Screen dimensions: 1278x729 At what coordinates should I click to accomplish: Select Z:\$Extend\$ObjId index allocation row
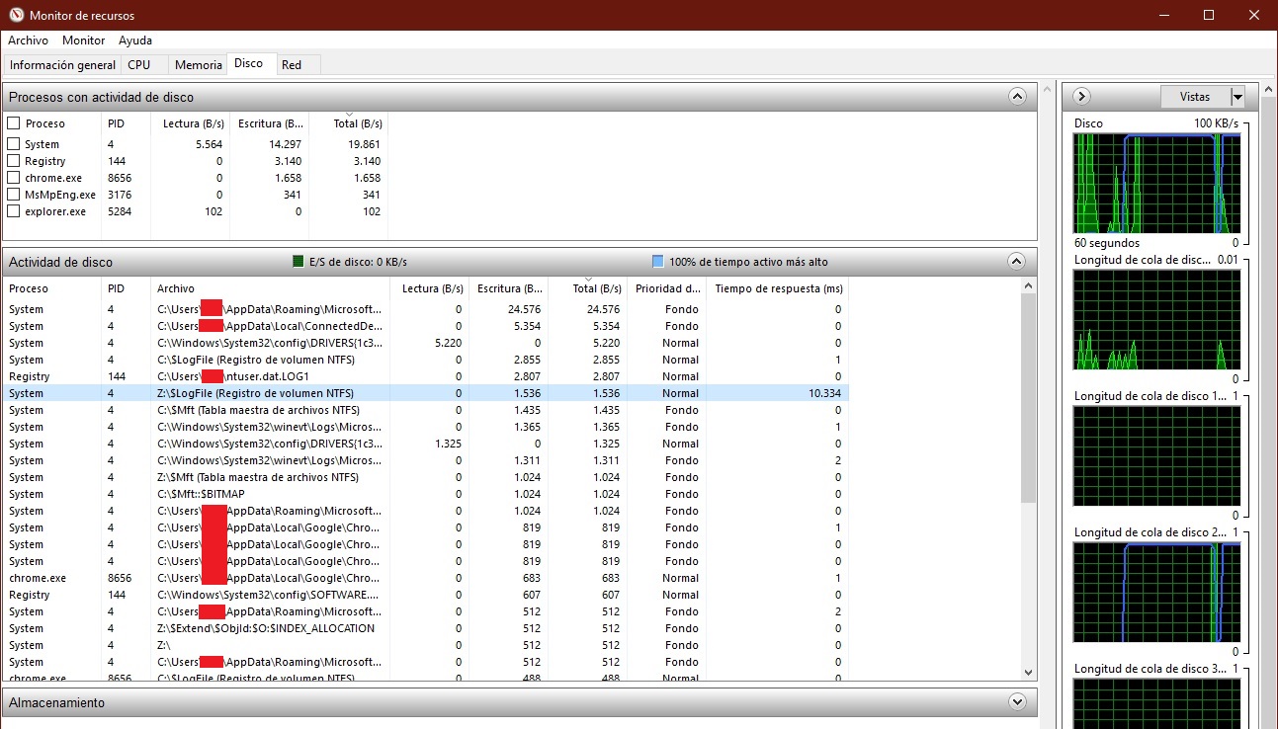point(425,628)
